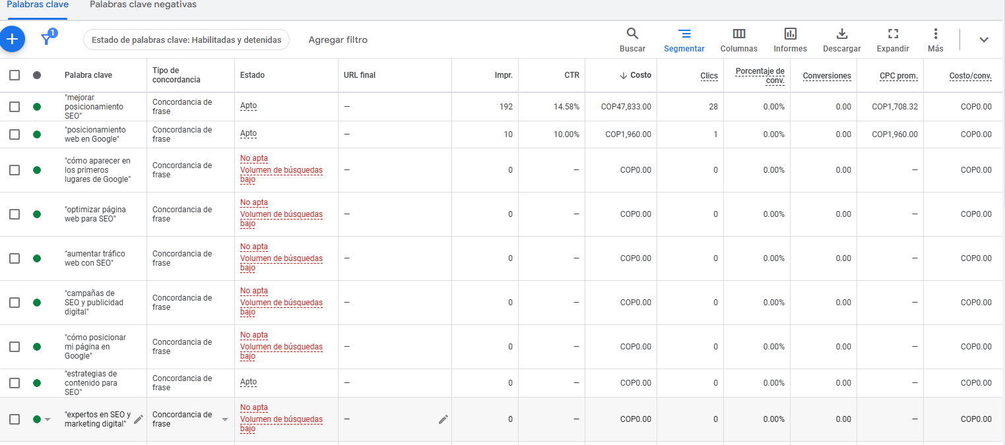This screenshot has height=445, width=1005.
Task: Switch to Palabras clave negativas tab
Action: click(143, 5)
